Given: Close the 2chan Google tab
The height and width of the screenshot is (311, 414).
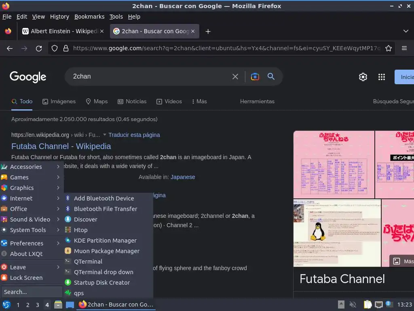Looking at the screenshot, I should (193, 31).
